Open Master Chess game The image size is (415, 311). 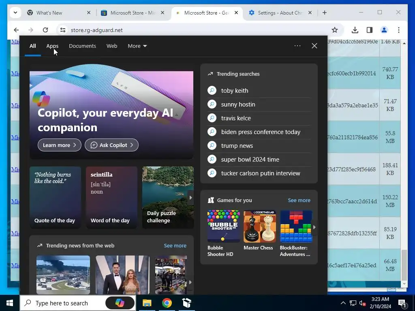click(x=259, y=230)
